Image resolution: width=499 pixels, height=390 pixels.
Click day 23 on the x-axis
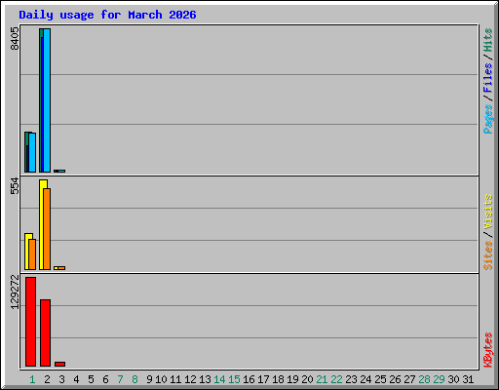click(351, 379)
